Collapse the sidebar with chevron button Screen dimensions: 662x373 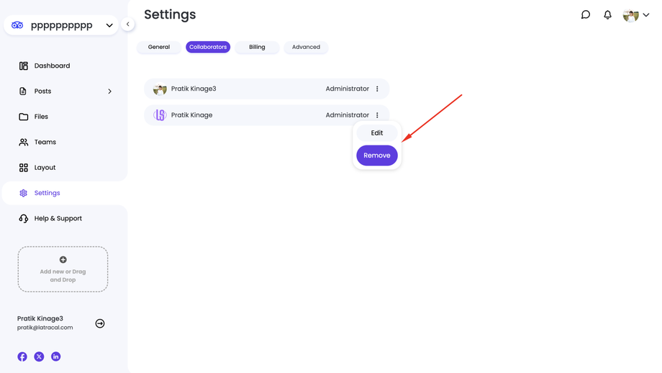point(128,24)
